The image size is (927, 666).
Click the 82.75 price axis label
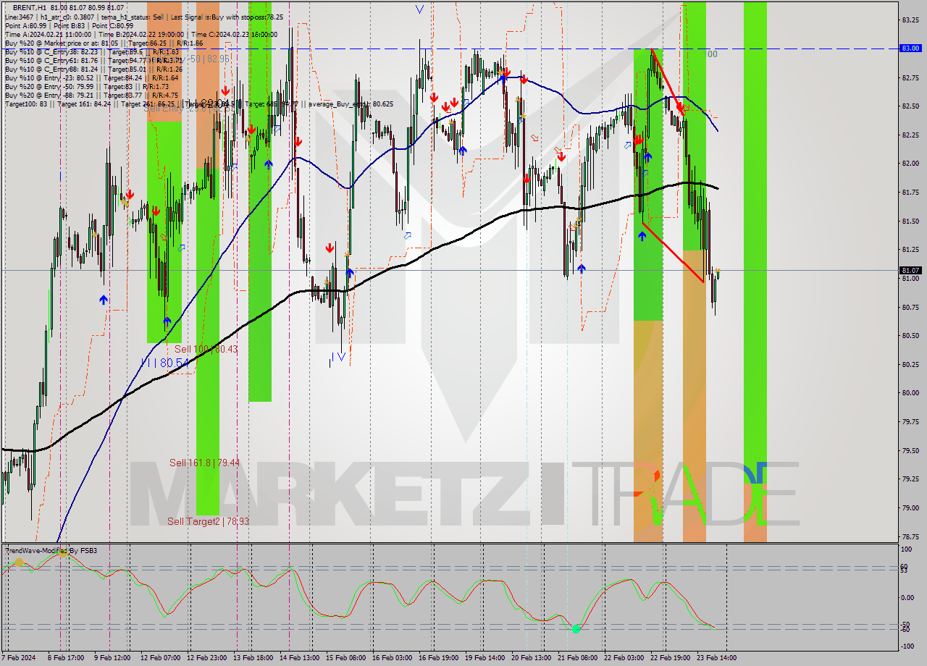coord(910,77)
